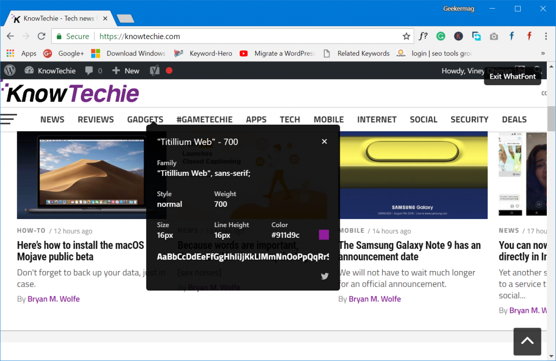Open KnowTechie dashboard in admin bar

tap(50, 70)
